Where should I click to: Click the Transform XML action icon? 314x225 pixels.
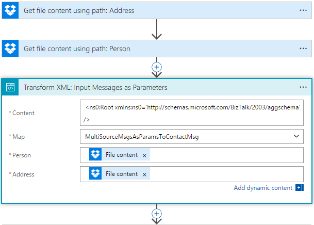[10, 87]
